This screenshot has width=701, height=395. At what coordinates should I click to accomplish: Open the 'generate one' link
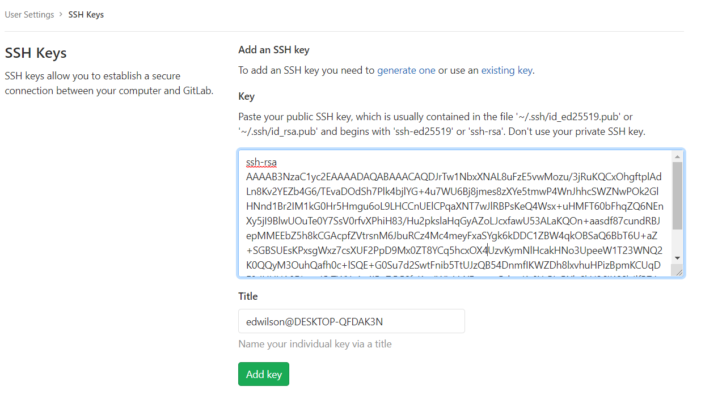(406, 70)
